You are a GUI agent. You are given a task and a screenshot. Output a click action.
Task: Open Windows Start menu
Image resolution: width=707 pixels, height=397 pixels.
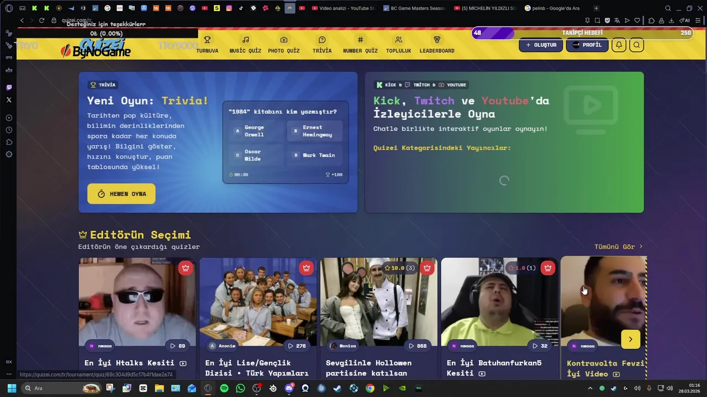pos(12,388)
